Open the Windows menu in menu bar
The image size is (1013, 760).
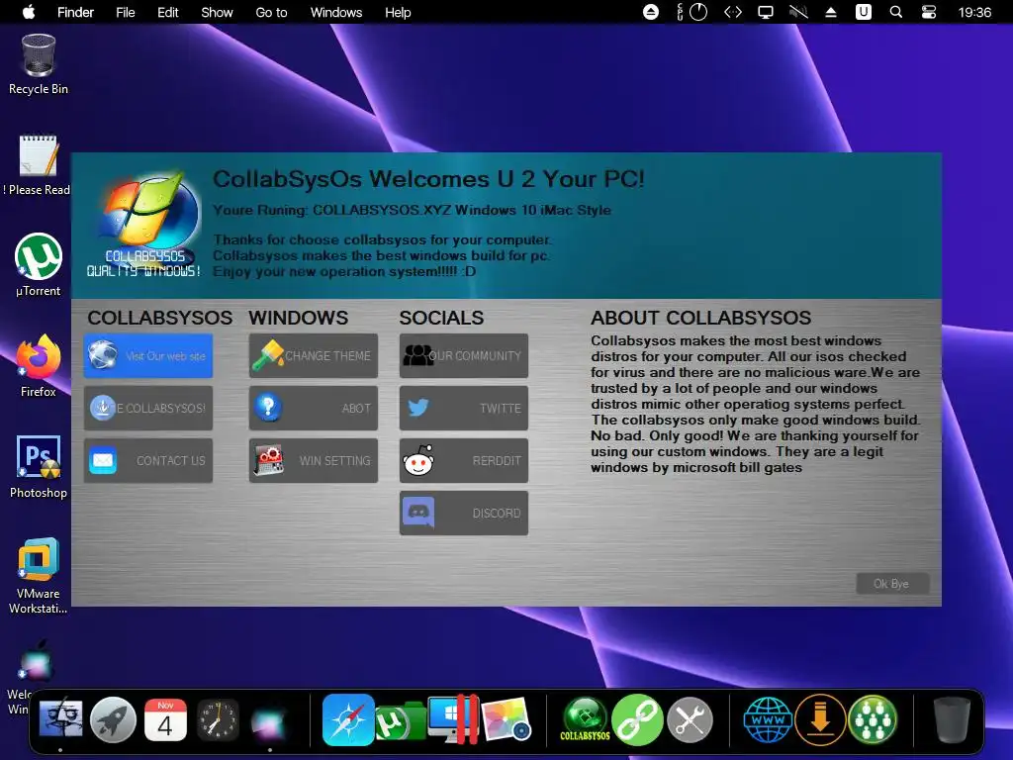pos(336,12)
